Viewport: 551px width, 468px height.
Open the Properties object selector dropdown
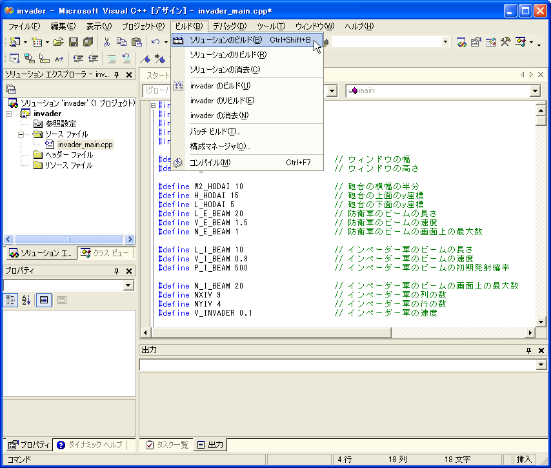coord(128,285)
